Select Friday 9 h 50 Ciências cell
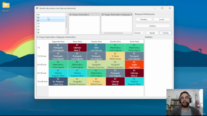The width and height of the screenshot is (207, 116). pyautogui.click(x=134, y=73)
